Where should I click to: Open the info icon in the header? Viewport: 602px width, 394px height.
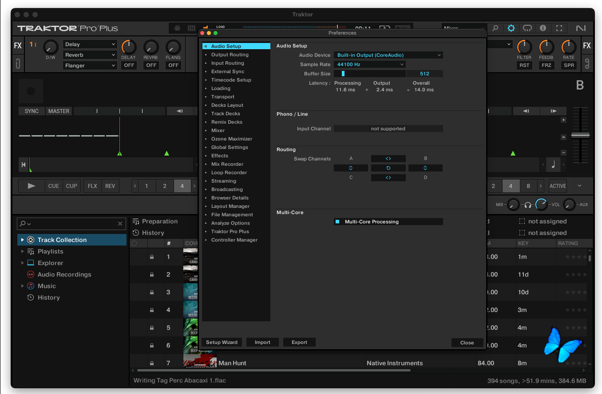[x=543, y=28]
